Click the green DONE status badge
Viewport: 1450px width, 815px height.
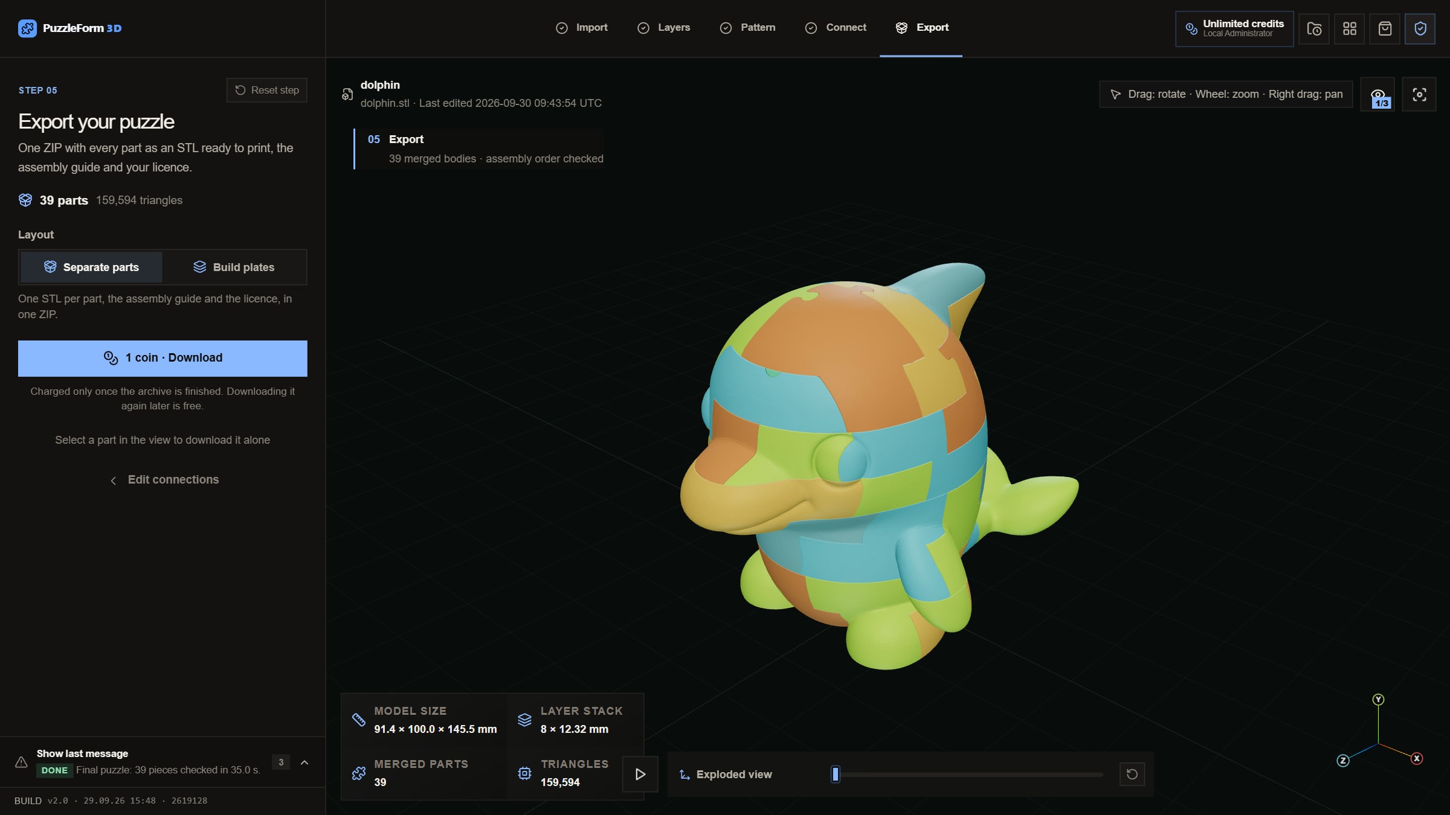tap(54, 770)
